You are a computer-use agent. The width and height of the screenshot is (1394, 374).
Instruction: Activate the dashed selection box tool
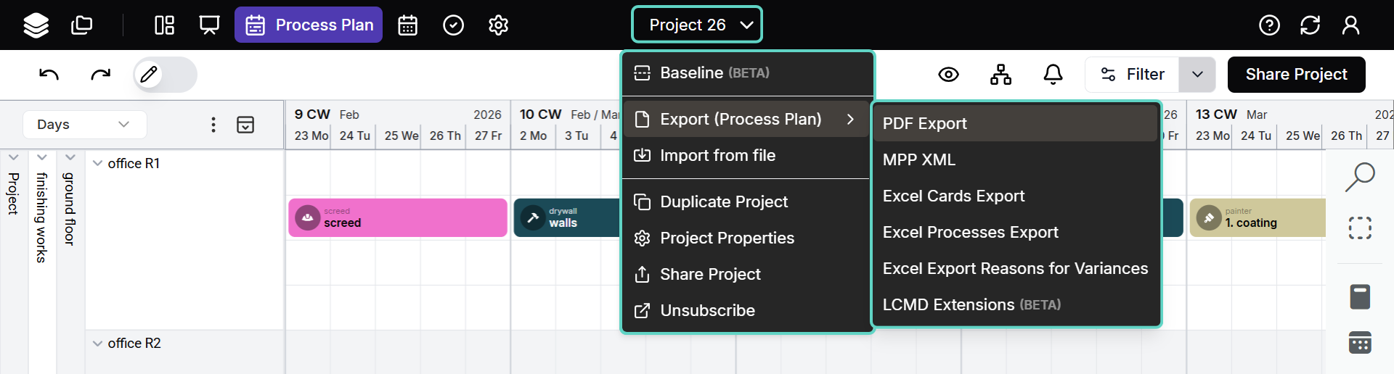pos(1360,228)
